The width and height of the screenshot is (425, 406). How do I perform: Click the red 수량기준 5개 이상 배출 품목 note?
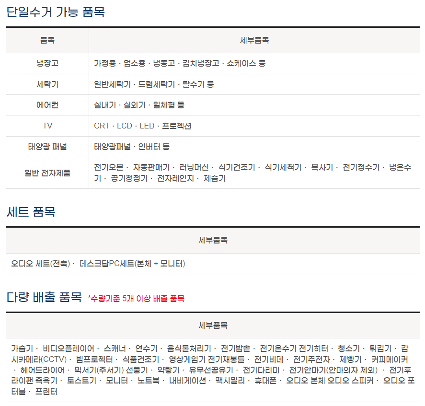136,299
